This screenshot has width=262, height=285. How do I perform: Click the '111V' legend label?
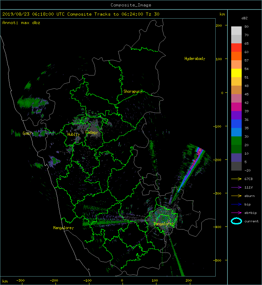(248, 188)
